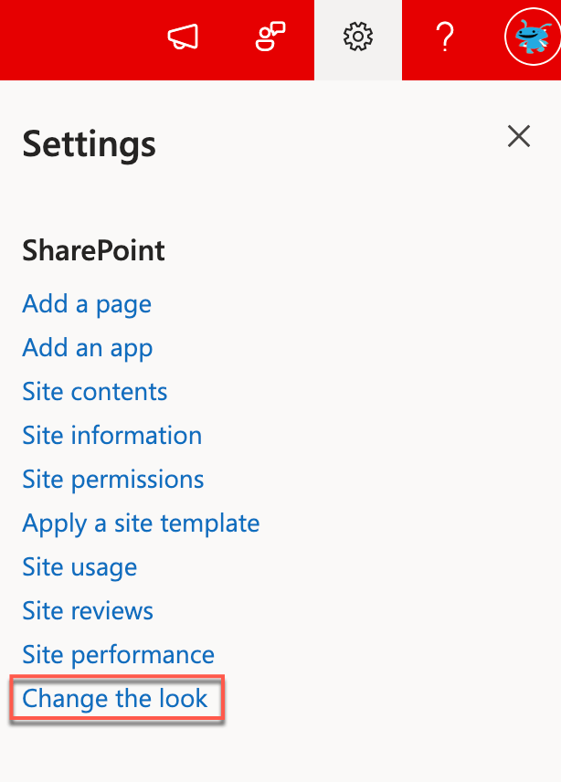Click the Settings panel title

[x=90, y=144]
